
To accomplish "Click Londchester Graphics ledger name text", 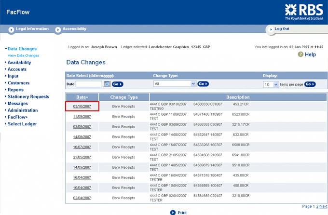I will [169, 47].
